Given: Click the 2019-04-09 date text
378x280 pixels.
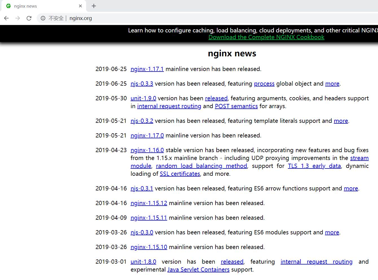Looking at the screenshot, I should click(111, 218).
